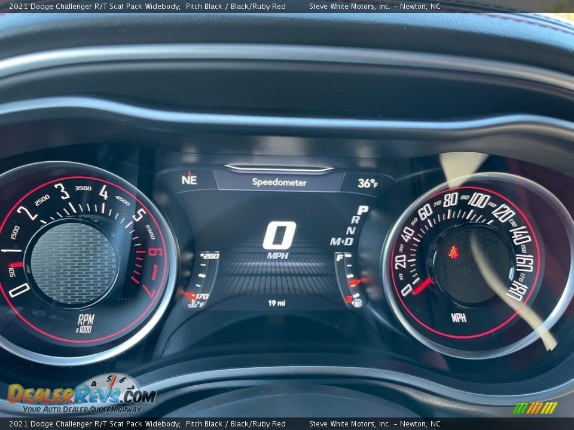This screenshot has height=430, width=574.
Task: Click the 'Speedometer' title label
Action: pos(279,182)
